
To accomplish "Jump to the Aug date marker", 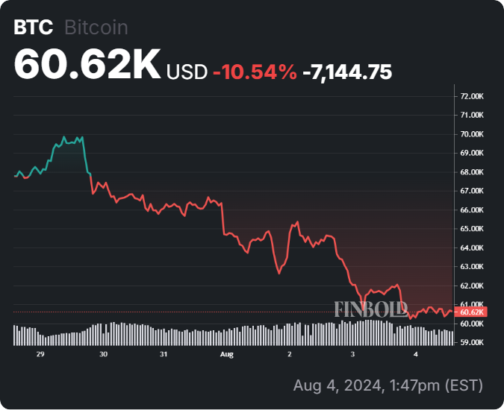I will 228,355.
